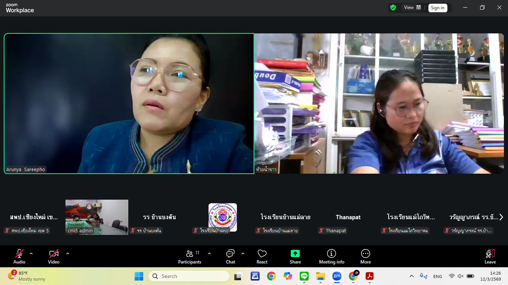Click the Sign in button
Viewport: 508px width, 285px height.
[437, 8]
